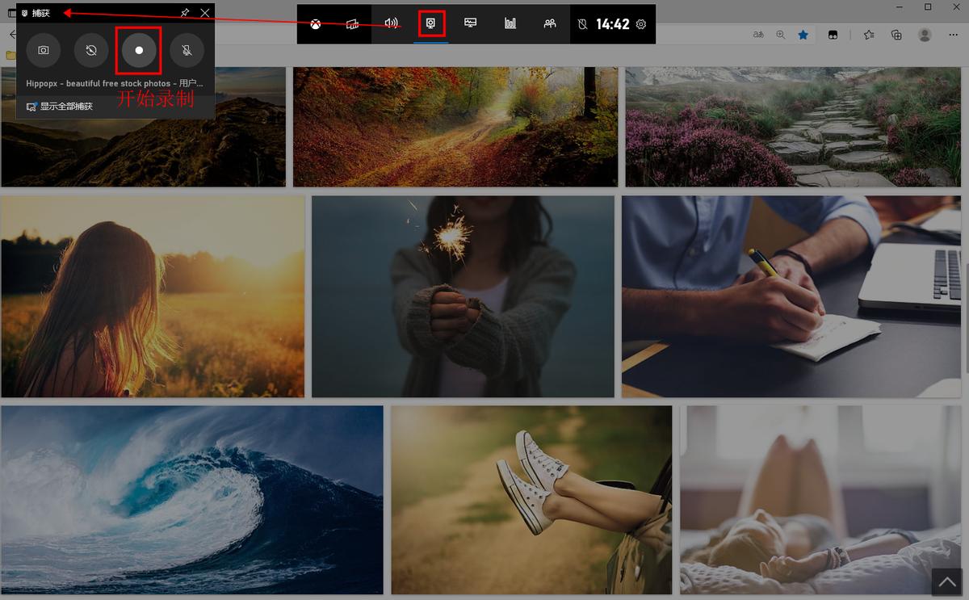Open the browser profile avatar
Viewport: 969px width, 600px height.
click(925, 35)
